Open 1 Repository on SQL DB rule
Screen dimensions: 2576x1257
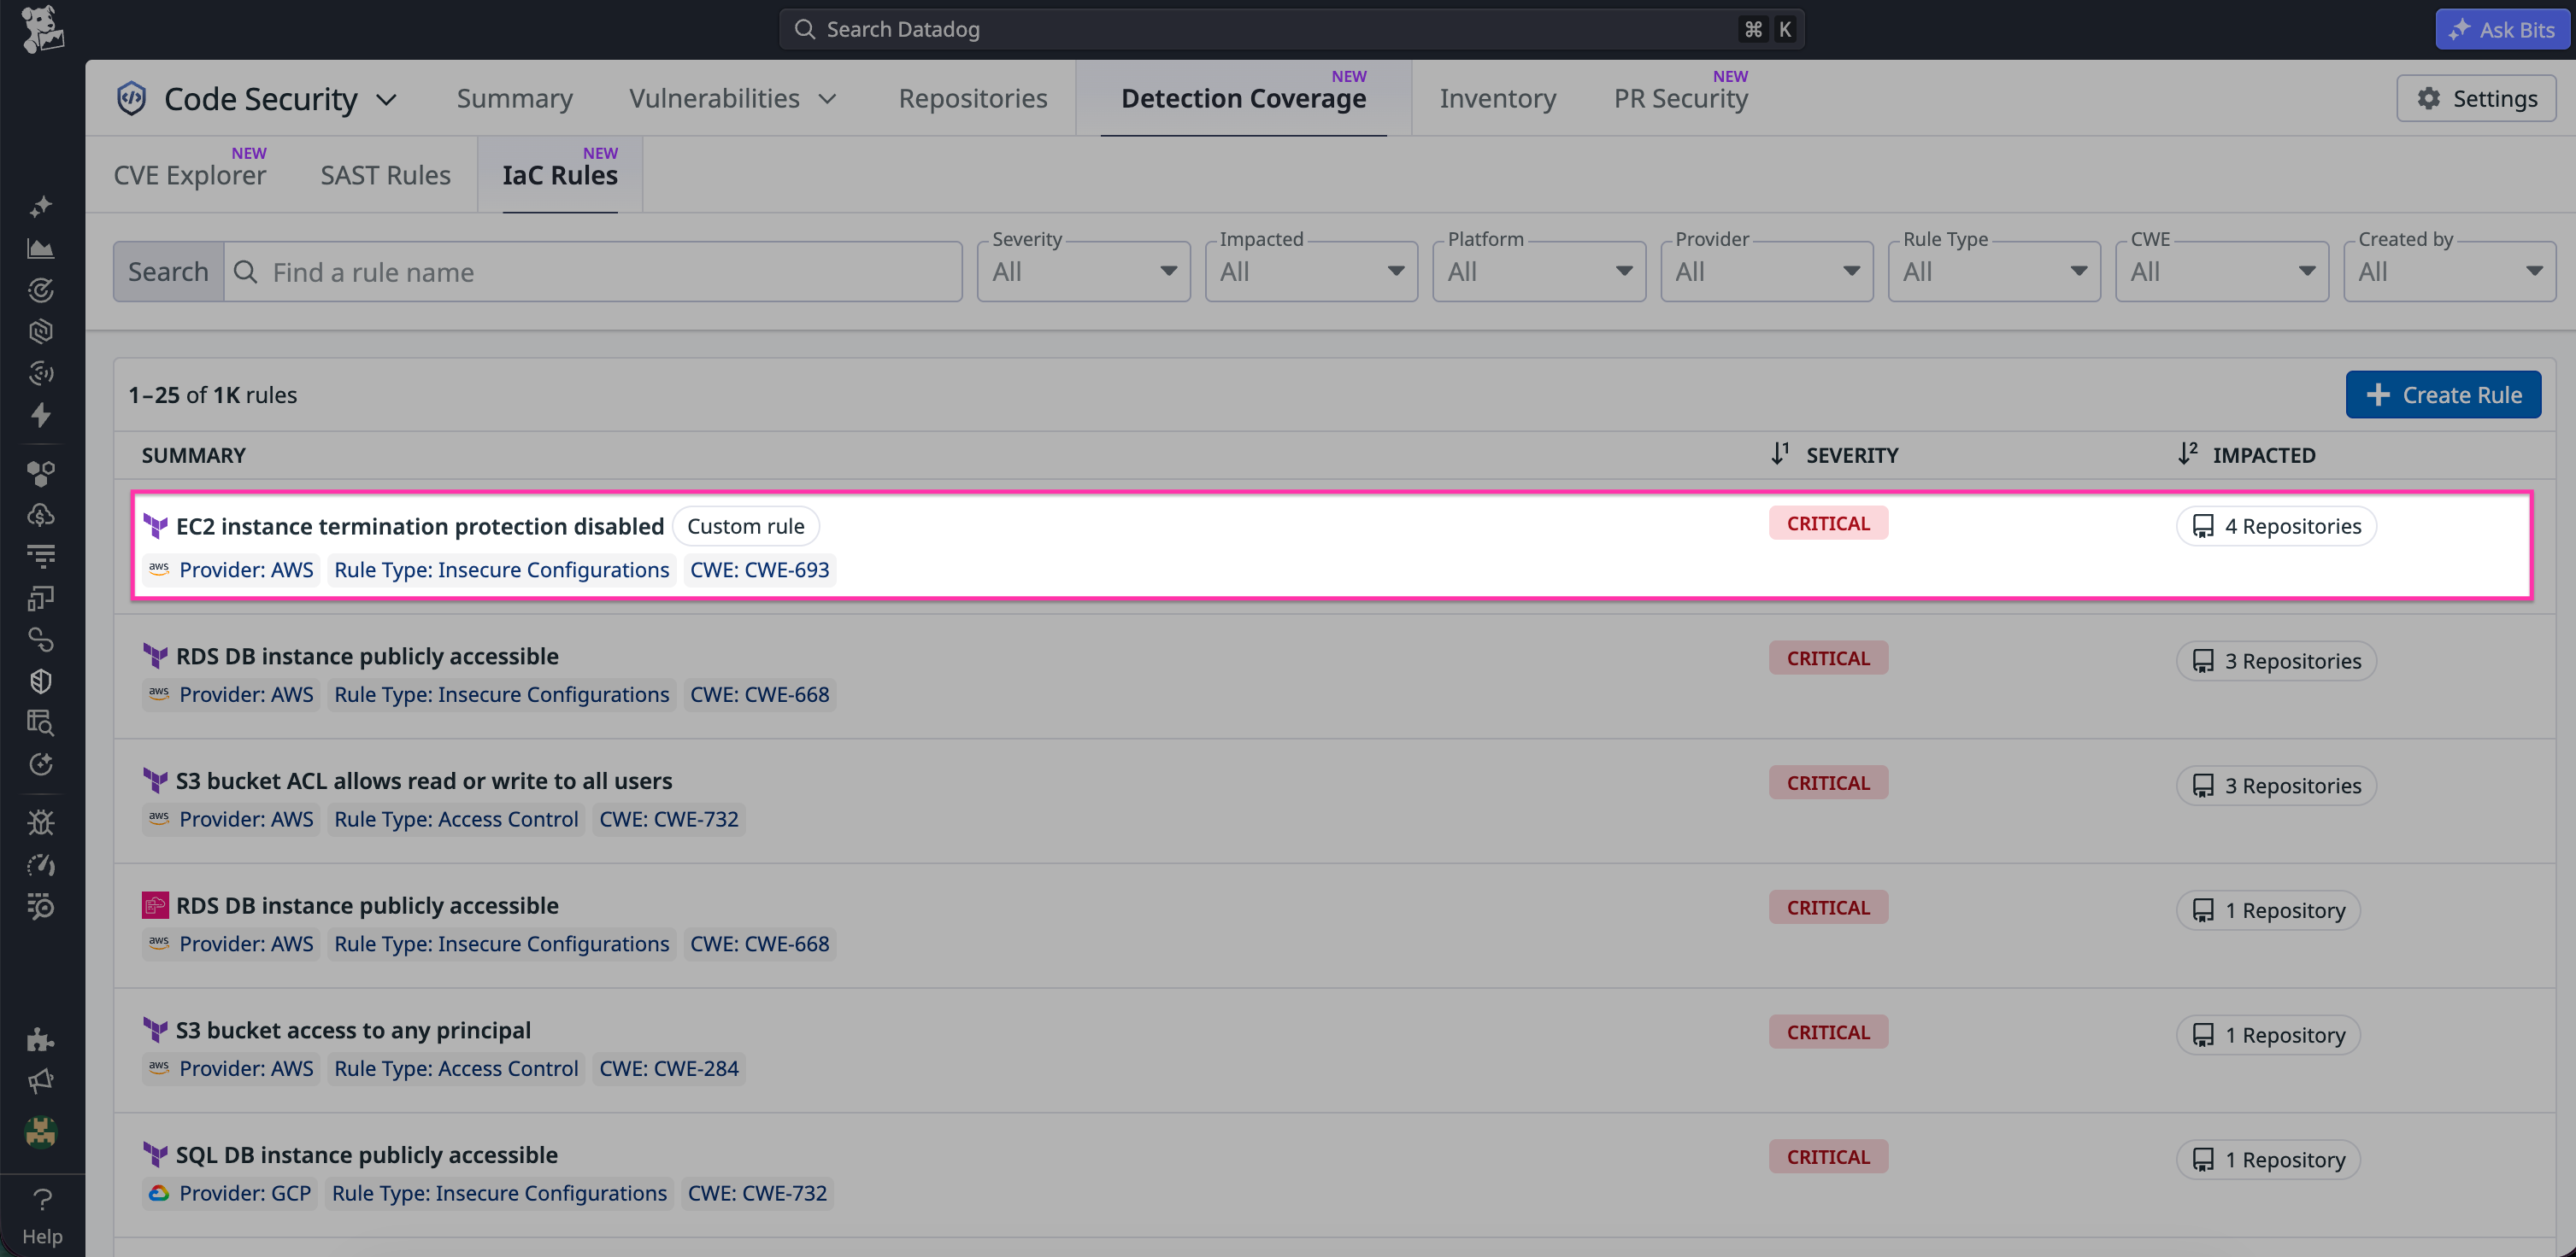tap(2268, 1159)
